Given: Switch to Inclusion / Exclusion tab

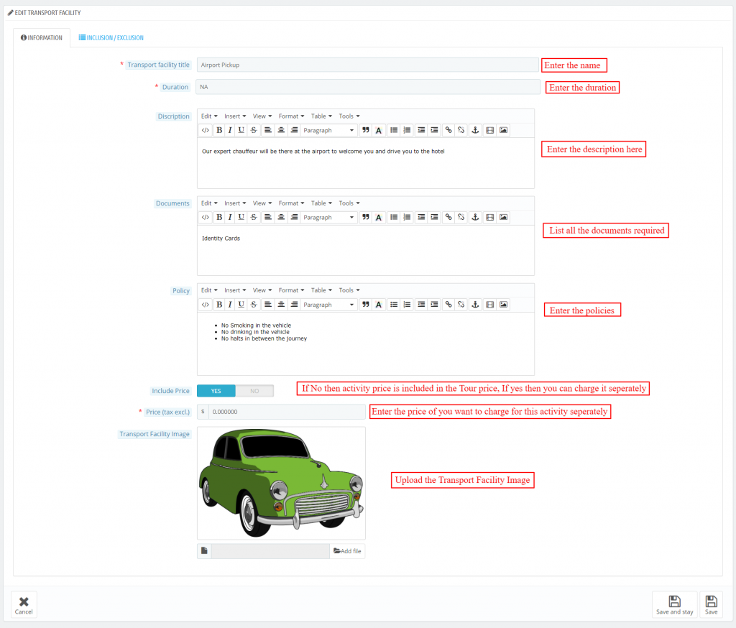Looking at the screenshot, I should pos(111,37).
